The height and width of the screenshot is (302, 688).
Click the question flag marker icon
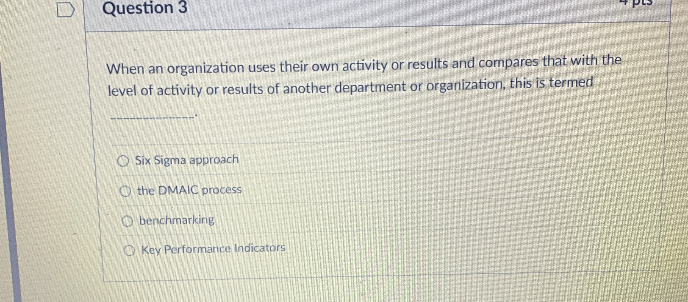click(x=65, y=10)
